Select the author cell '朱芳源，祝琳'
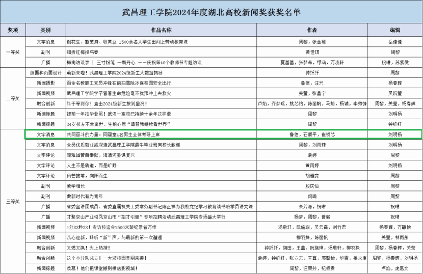The height and width of the screenshot is (274, 423). [x=312, y=207]
